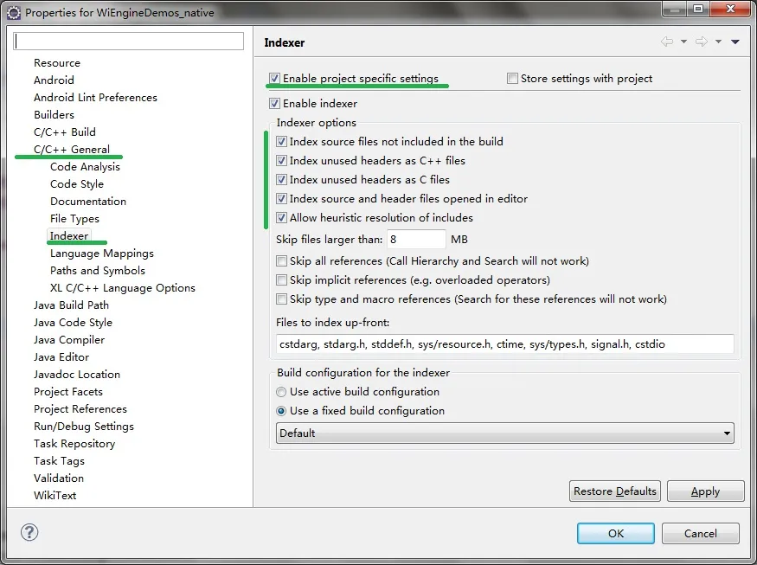Screen dimensions: 757x565
Task: Close the Properties dialog window
Action: pos(730,10)
